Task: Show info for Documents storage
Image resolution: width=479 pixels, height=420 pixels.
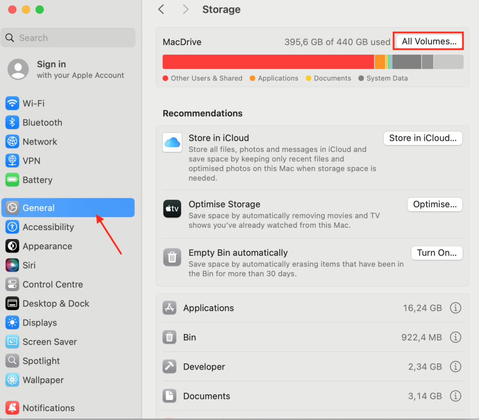Action: coord(456,396)
